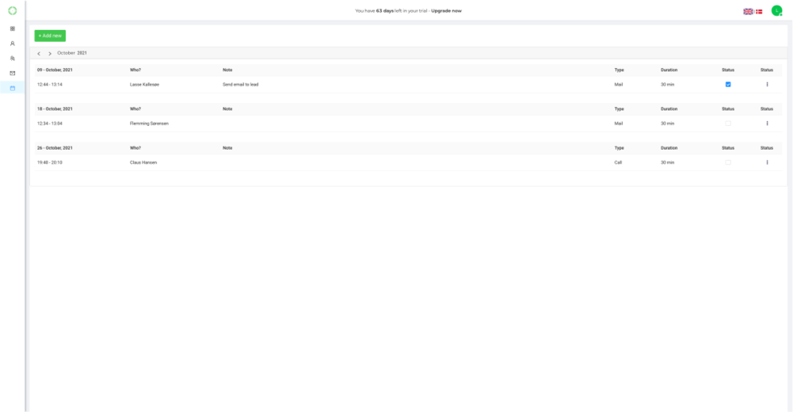Switch language with the Danish flag
793x412 pixels.
(759, 11)
